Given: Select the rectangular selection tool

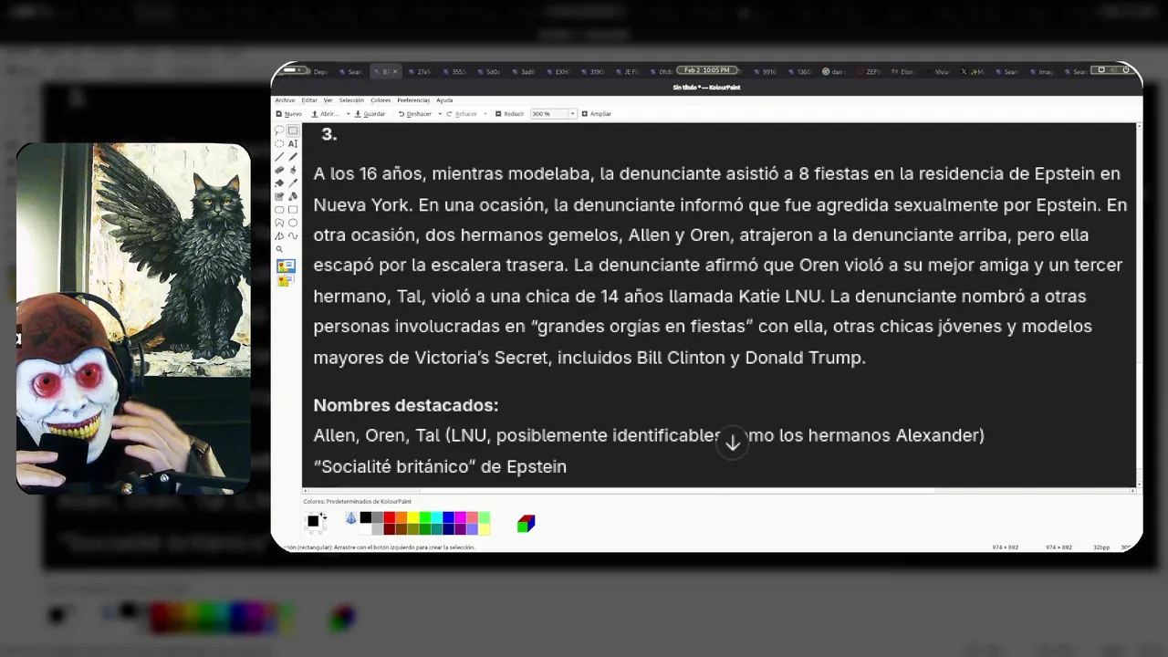Looking at the screenshot, I should pos(293,130).
